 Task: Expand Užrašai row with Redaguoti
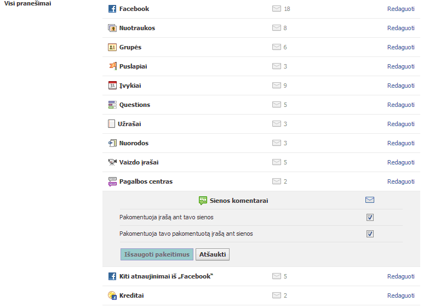click(401, 124)
